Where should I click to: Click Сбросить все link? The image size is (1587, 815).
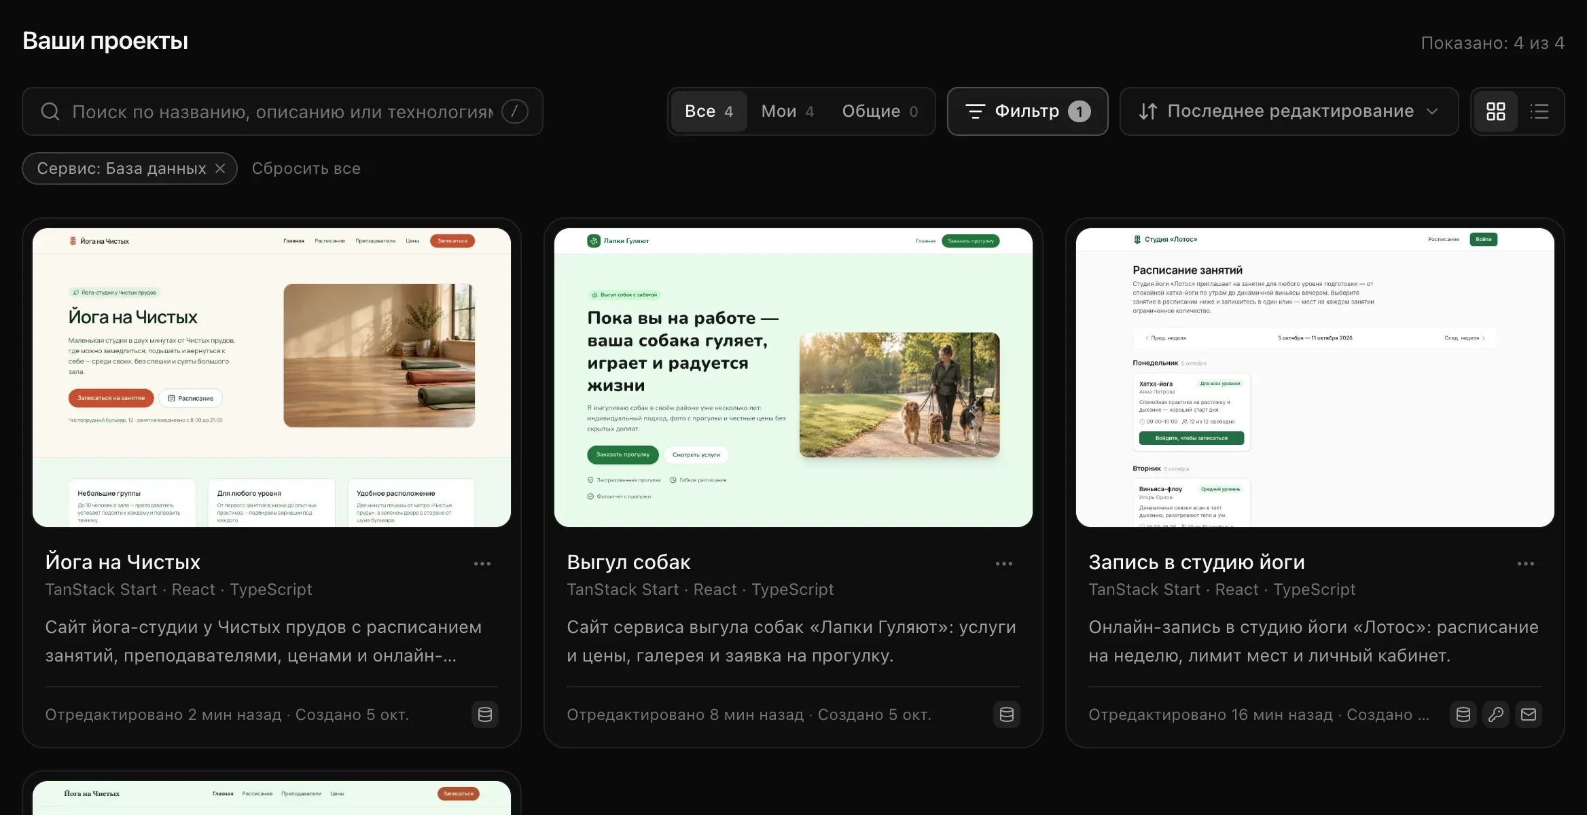(x=306, y=168)
